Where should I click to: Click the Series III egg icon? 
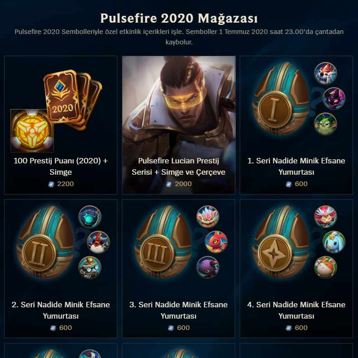(x=163, y=242)
